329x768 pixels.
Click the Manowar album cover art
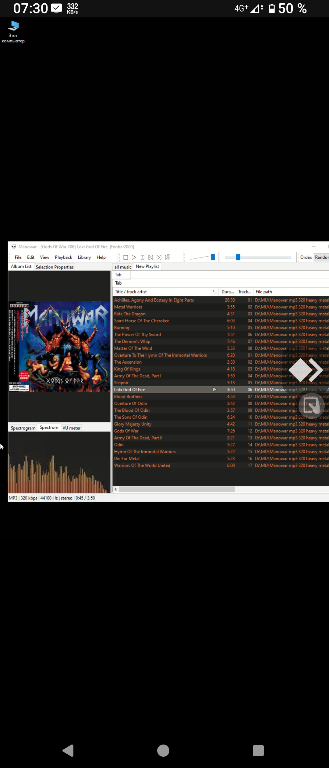pos(59,347)
